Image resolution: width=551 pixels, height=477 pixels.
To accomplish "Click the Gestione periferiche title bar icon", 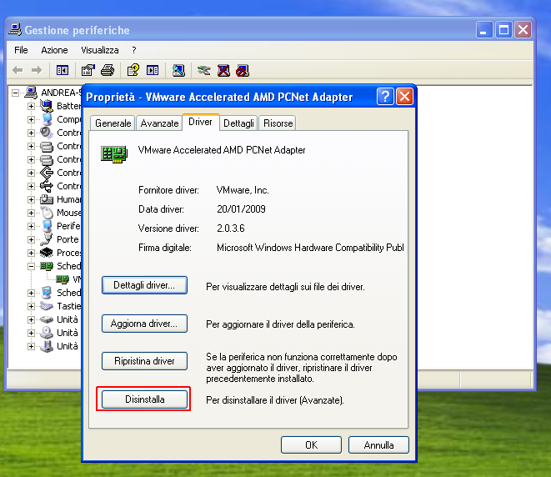I will coord(15,30).
